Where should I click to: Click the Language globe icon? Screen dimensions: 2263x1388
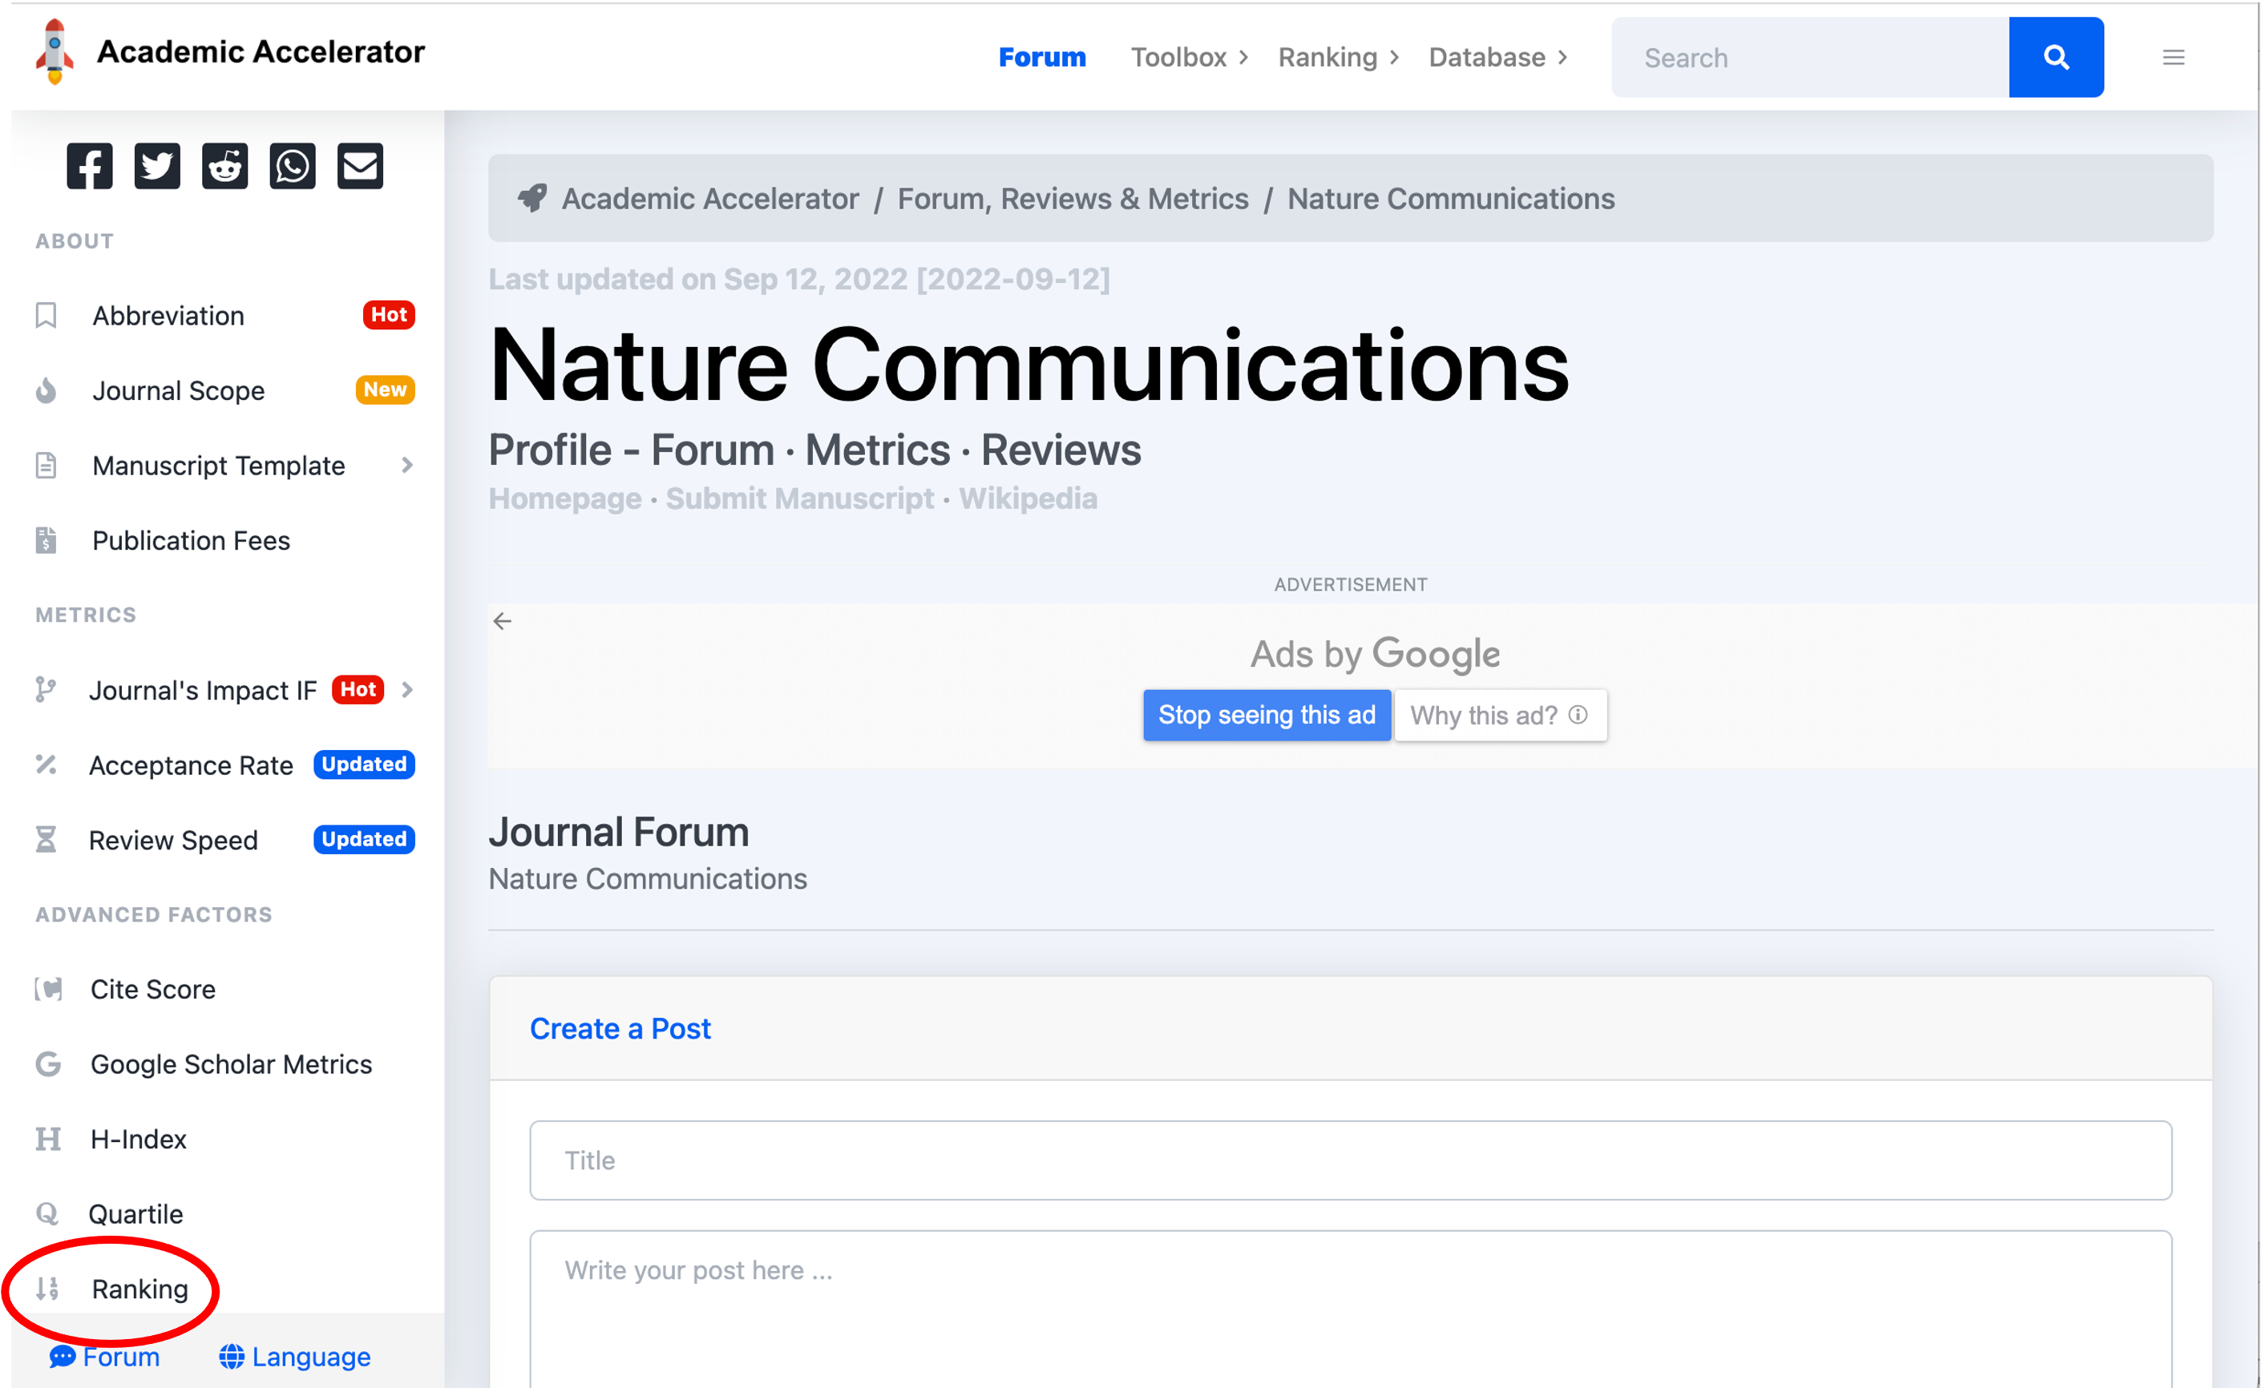point(232,1357)
